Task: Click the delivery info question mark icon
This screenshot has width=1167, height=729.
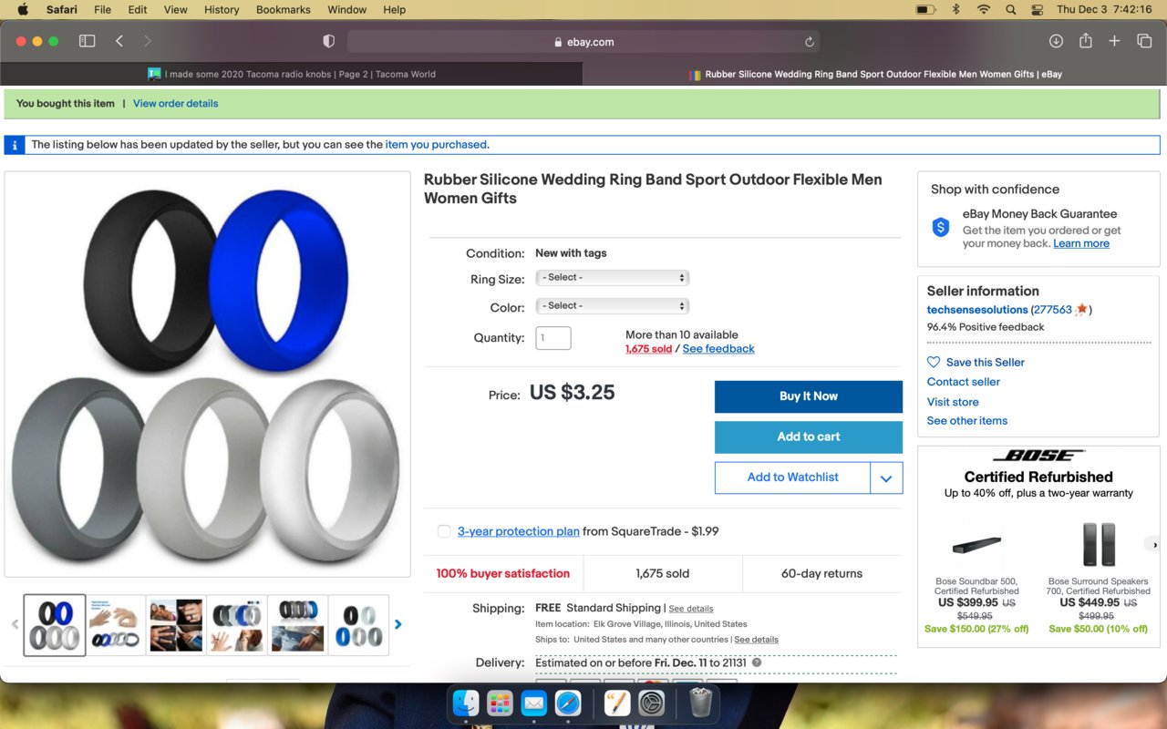Action: pyautogui.click(x=757, y=662)
